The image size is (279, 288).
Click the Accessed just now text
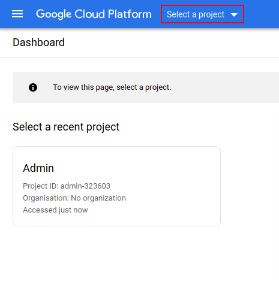pos(55,210)
